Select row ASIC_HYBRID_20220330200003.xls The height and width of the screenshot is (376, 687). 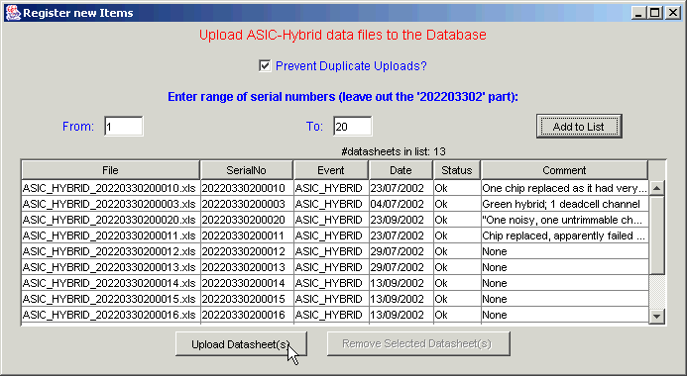(335, 204)
